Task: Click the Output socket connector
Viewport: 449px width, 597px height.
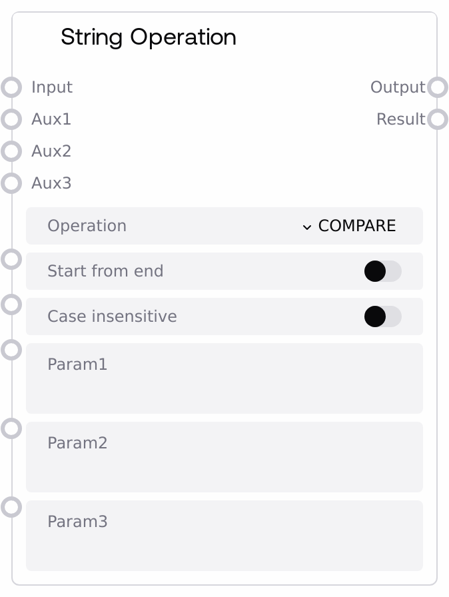Action: point(437,87)
